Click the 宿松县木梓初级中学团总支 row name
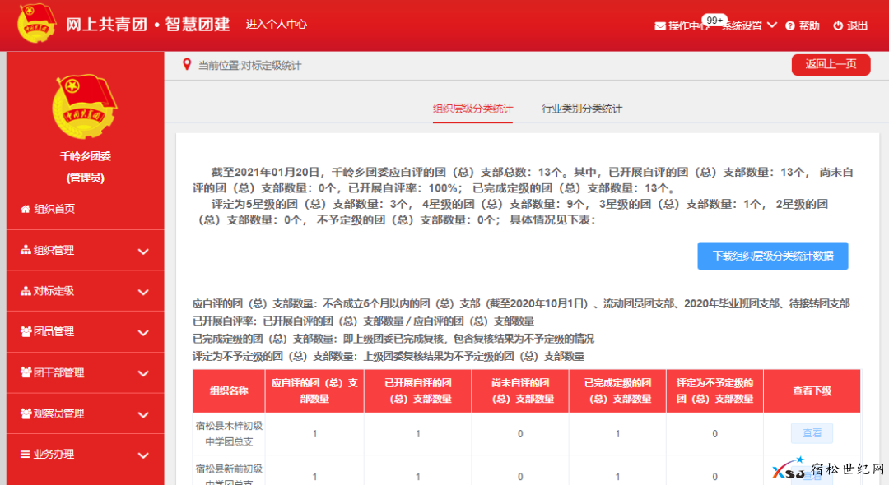Viewport: 889px width, 485px height. 229,433
